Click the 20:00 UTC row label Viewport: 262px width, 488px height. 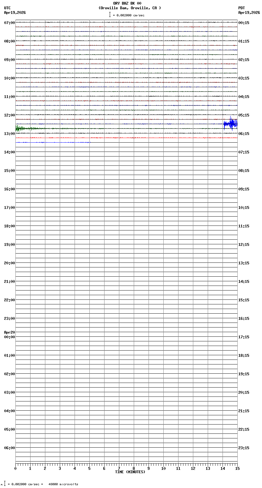[10, 263]
